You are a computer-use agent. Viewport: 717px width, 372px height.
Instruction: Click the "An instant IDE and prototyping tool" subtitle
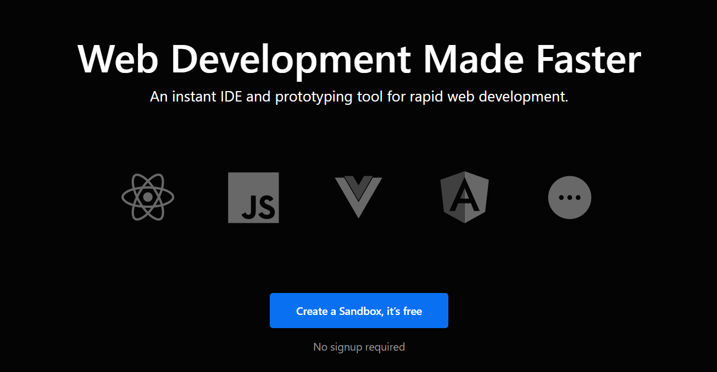pos(359,97)
